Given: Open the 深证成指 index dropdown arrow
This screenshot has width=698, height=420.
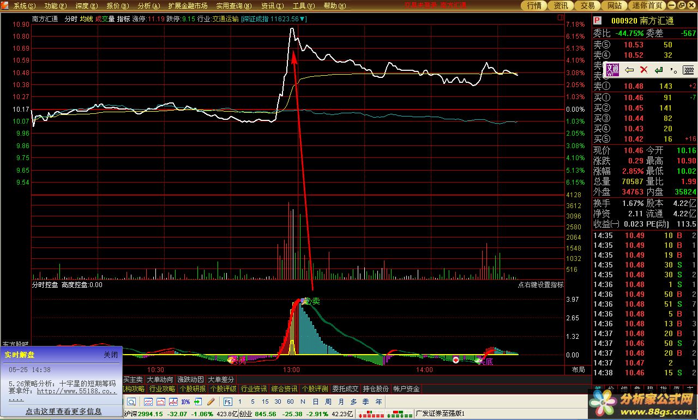Looking at the screenshot, I should [x=303, y=19].
